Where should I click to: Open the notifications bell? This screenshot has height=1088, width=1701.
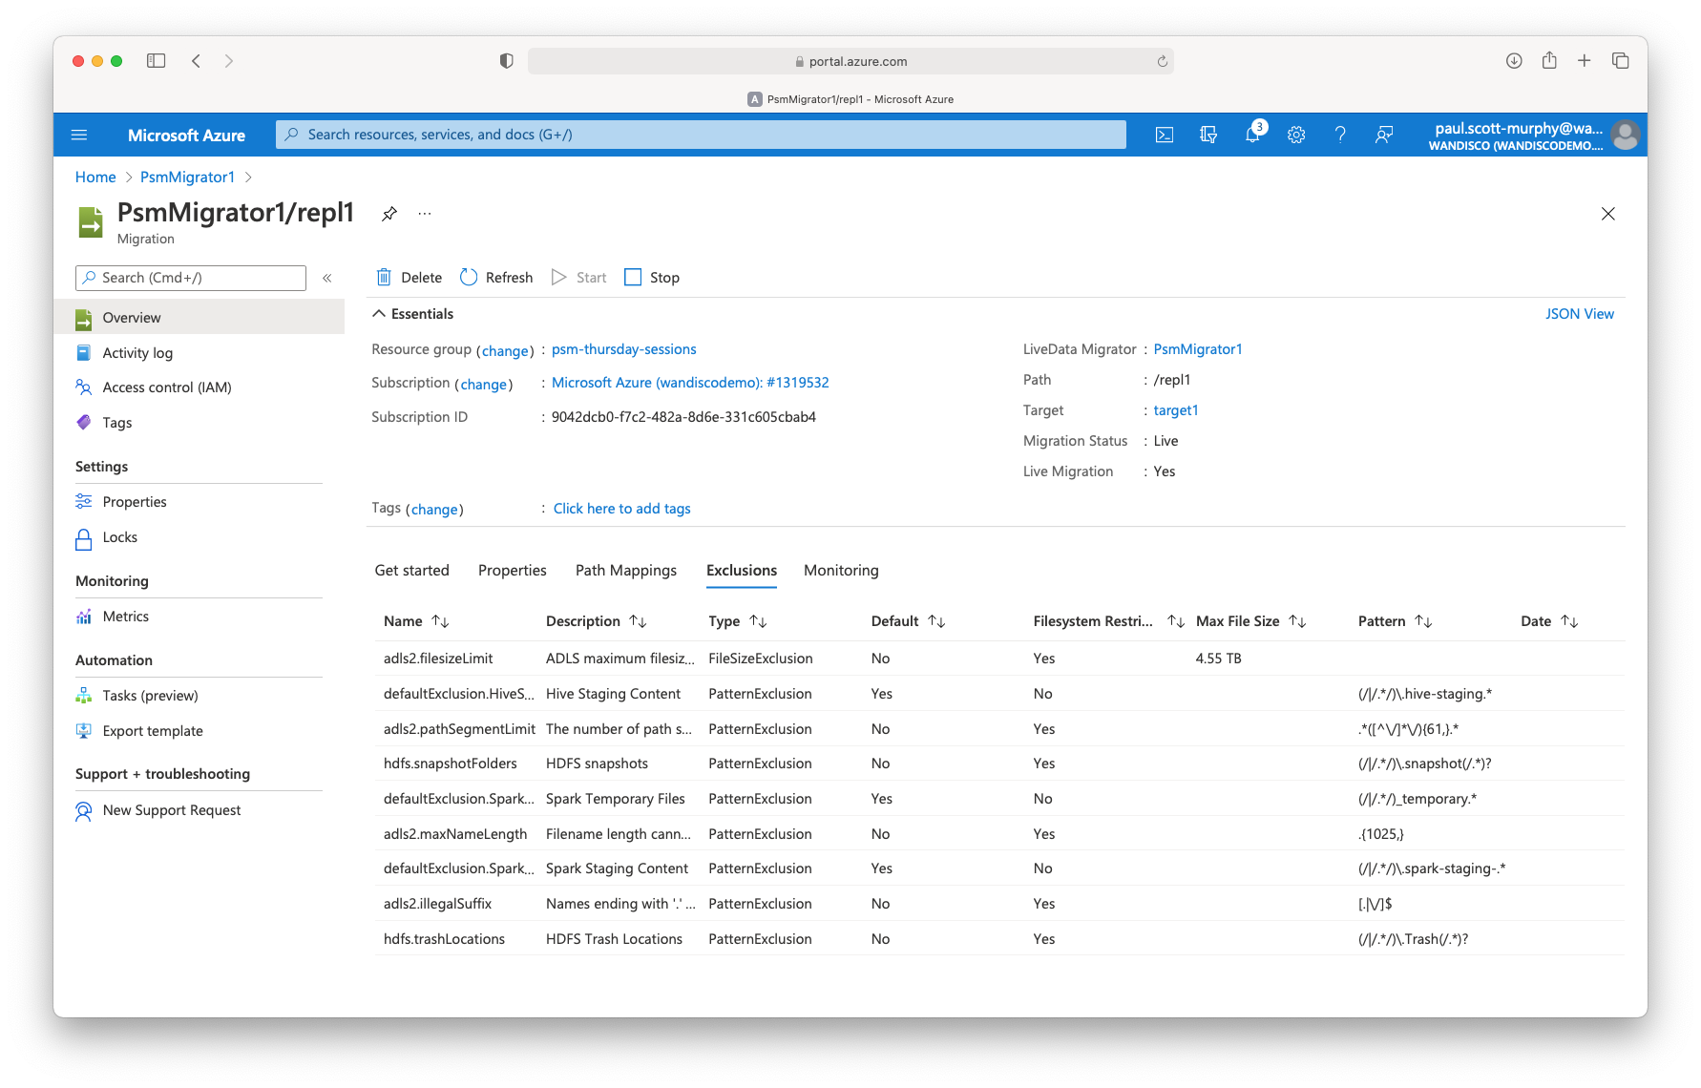coord(1252,135)
